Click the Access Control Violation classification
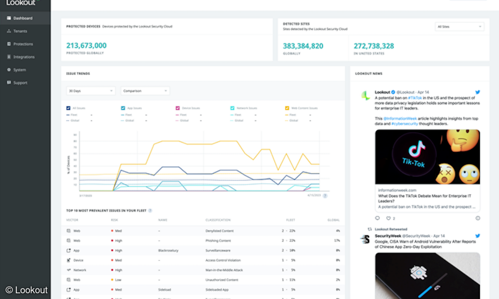This screenshot has width=499, height=299. tap(222, 260)
